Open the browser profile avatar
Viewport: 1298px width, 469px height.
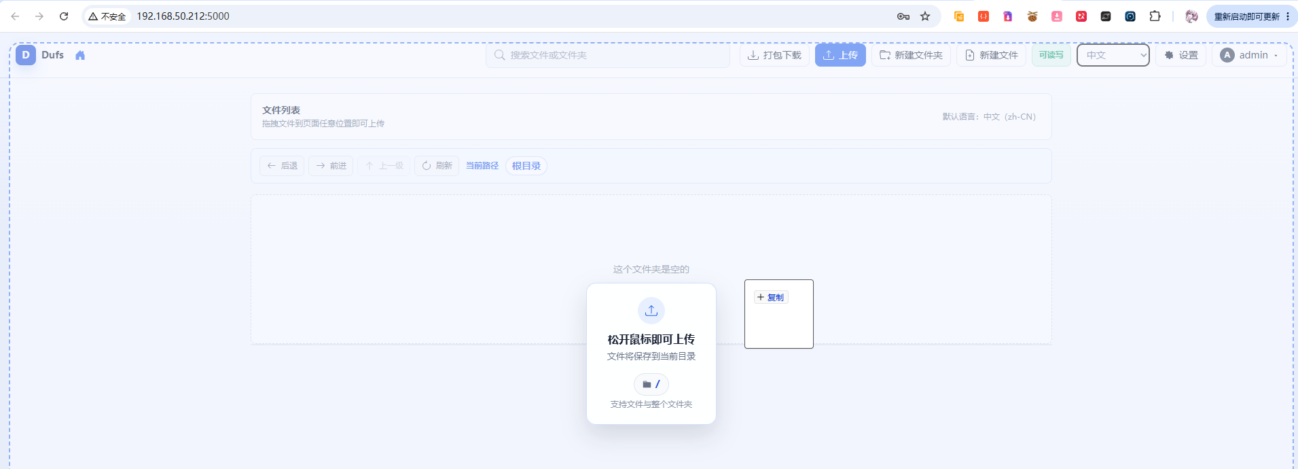pos(1191,16)
